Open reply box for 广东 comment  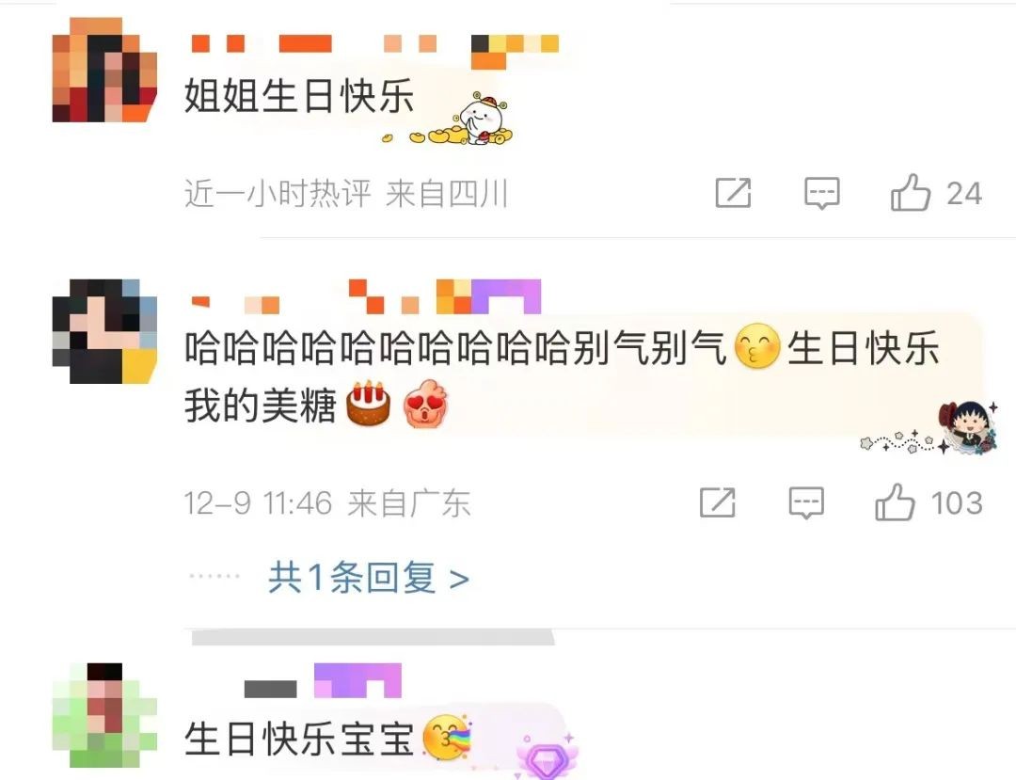pyautogui.click(x=806, y=502)
